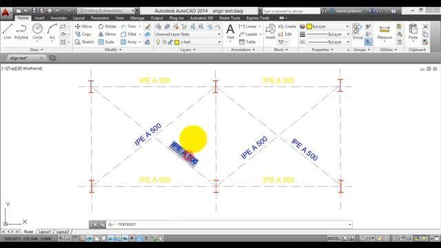Open the Help question mark button
441x248 pixels.
[x=393, y=11]
